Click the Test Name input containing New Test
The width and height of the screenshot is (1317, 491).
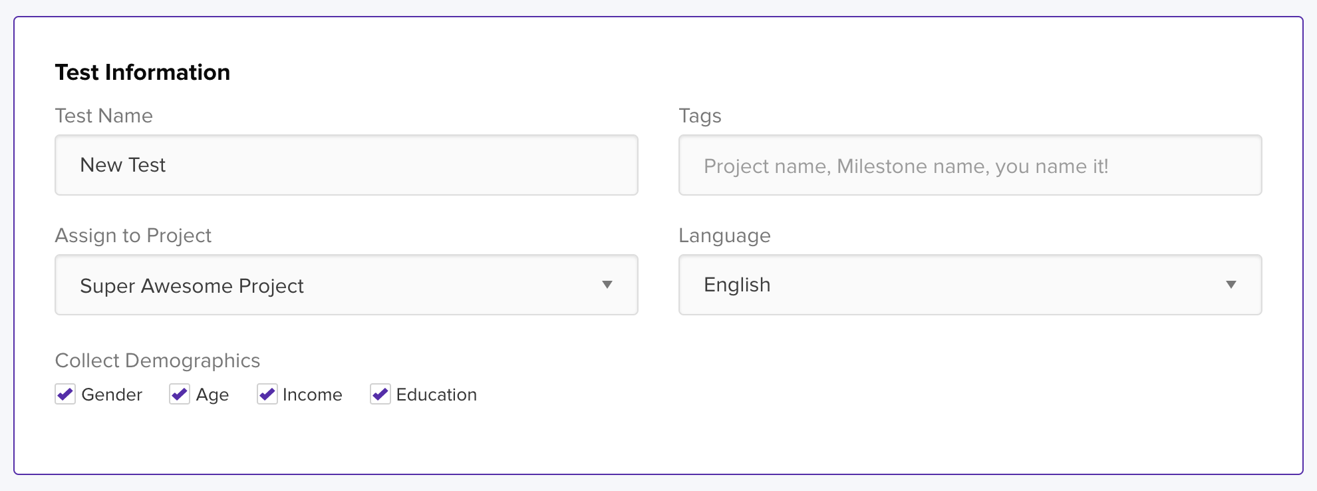click(347, 165)
